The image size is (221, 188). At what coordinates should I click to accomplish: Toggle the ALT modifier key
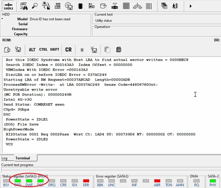pyautogui.click(x=32, y=50)
